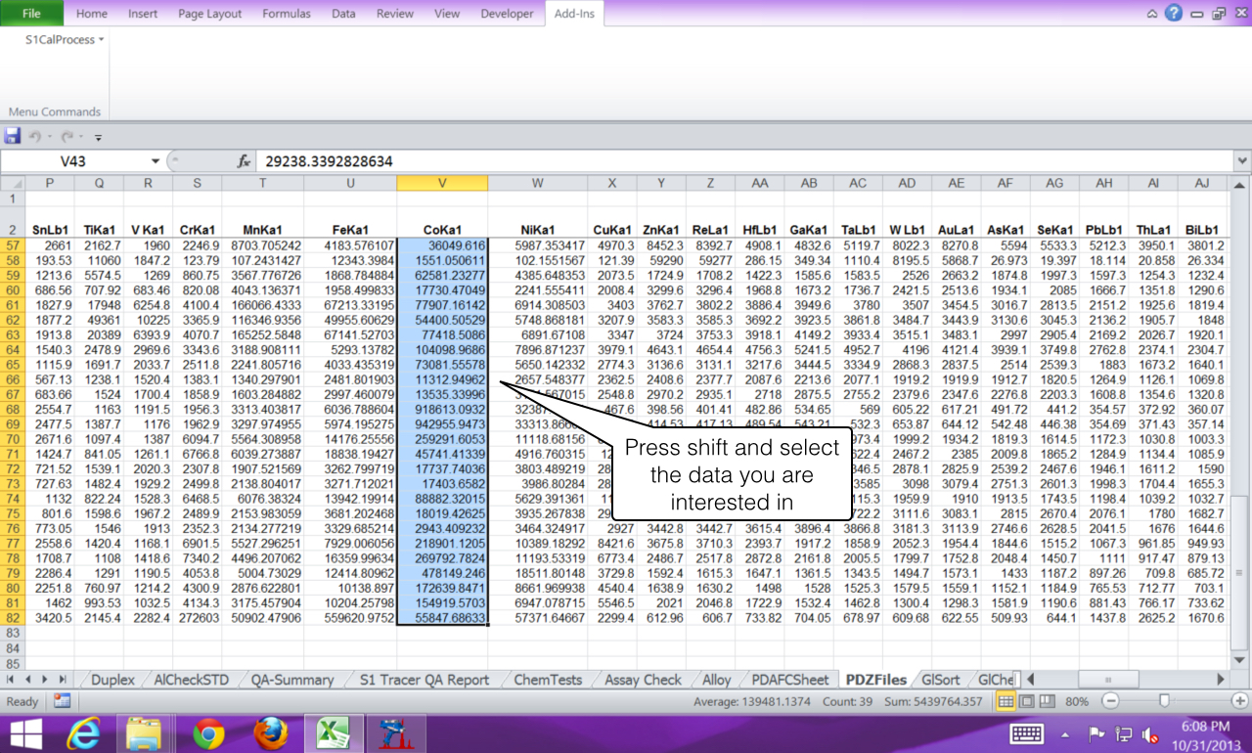Switch to Page Layout view in status bar
Viewport: 1252px width, 753px height.
coord(1025,701)
